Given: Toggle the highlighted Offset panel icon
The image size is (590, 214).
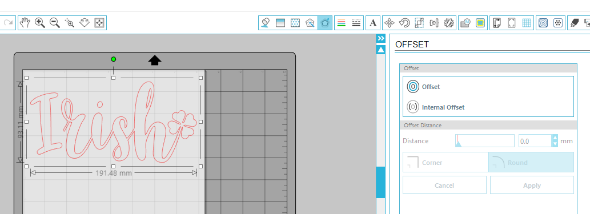Looking at the screenshot, I should coord(325,23).
